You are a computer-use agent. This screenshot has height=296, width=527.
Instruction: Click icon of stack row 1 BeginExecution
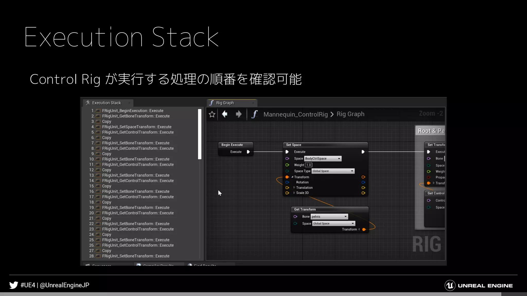point(98,111)
